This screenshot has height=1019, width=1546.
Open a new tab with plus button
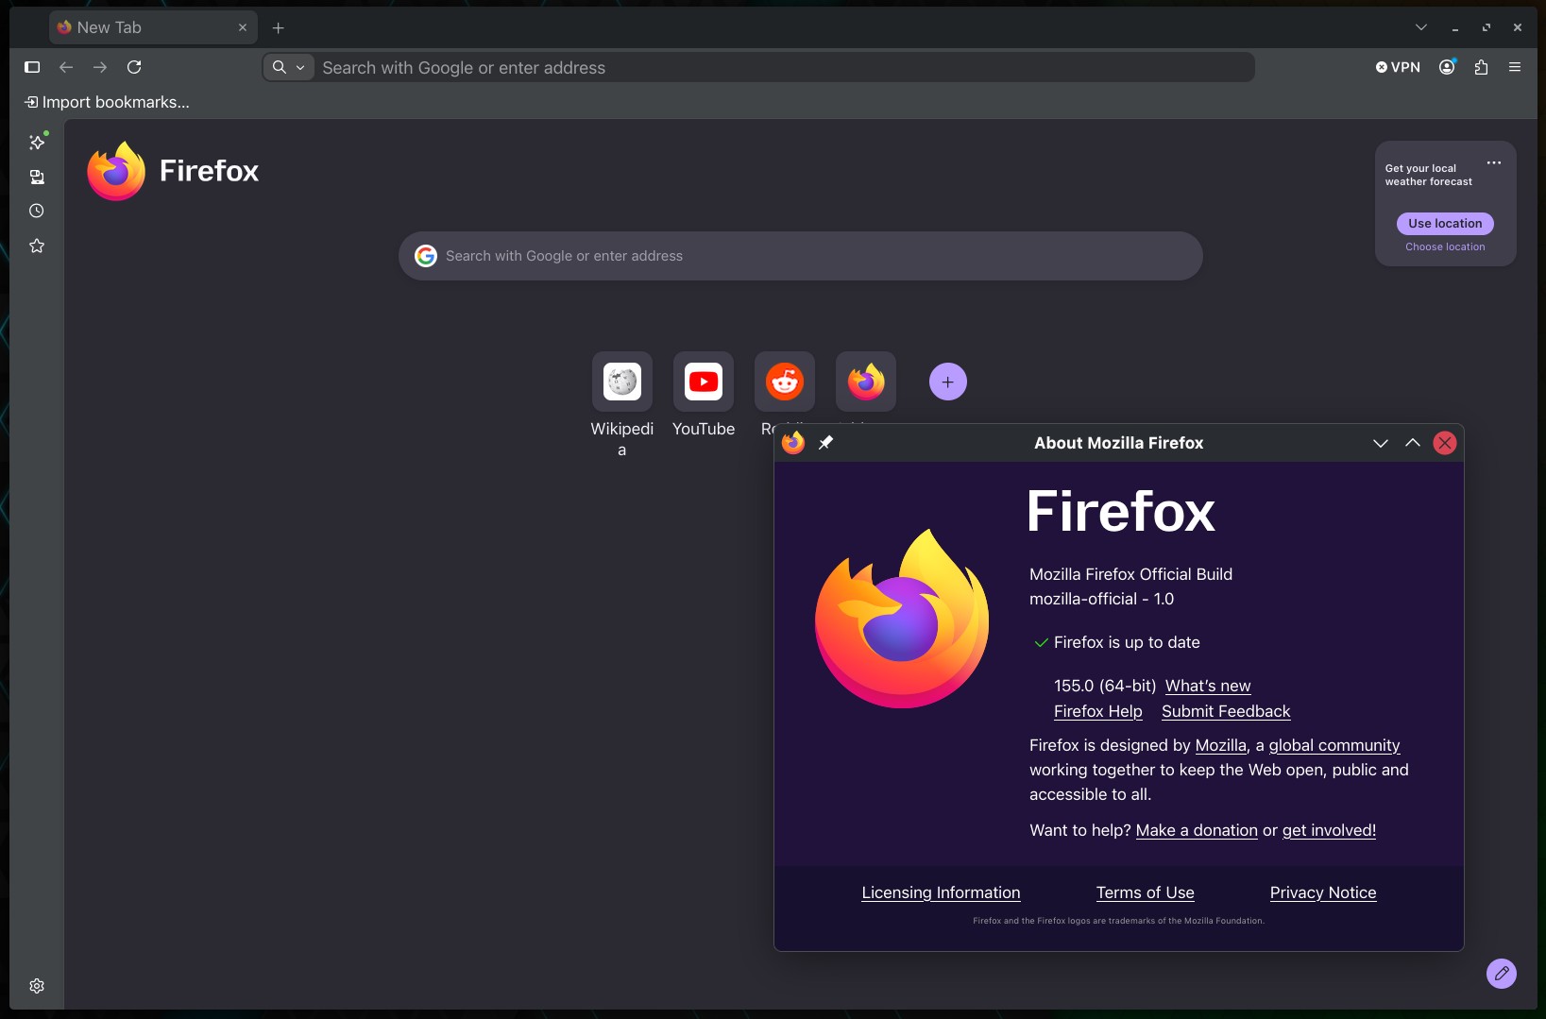point(278,28)
